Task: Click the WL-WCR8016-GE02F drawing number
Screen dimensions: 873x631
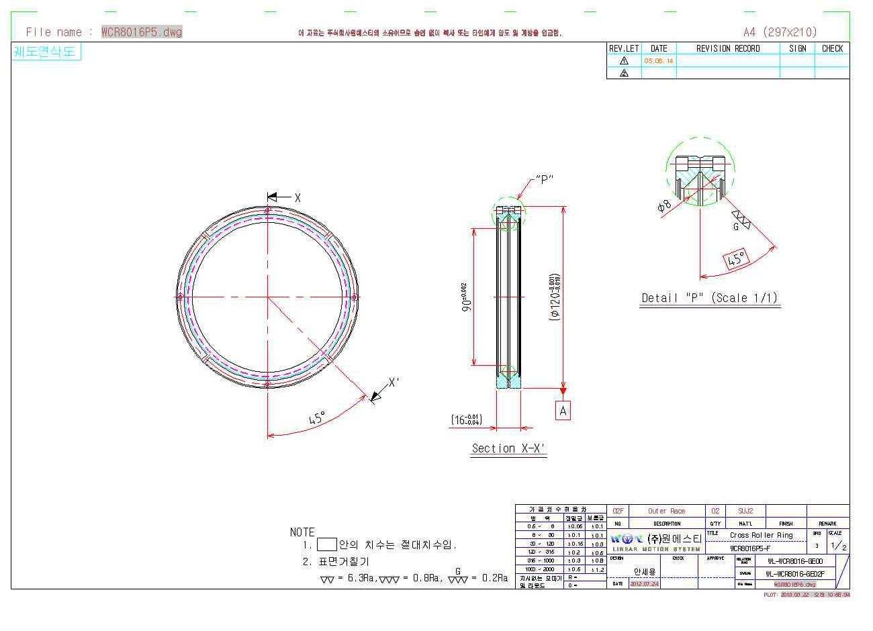Action: pos(795,574)
